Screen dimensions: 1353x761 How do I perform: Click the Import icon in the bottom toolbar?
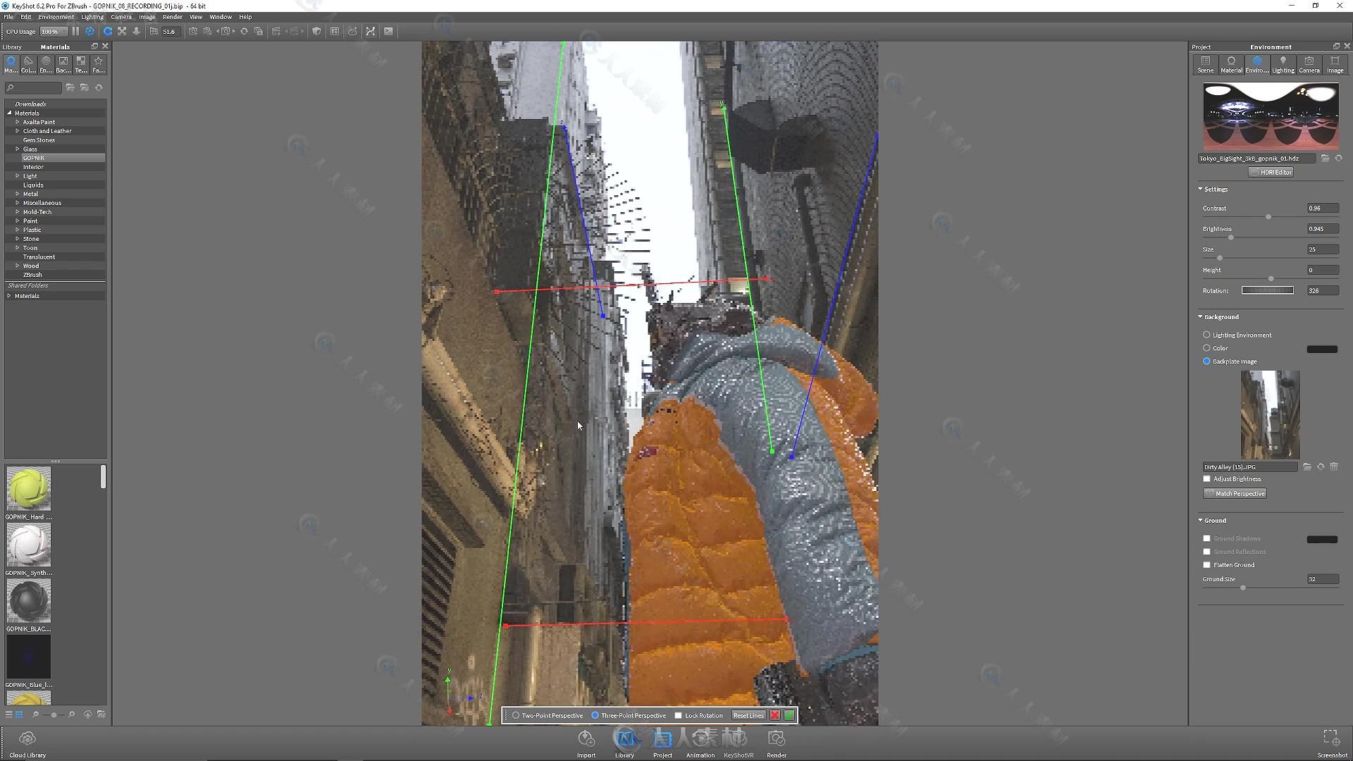click(586, 738)
